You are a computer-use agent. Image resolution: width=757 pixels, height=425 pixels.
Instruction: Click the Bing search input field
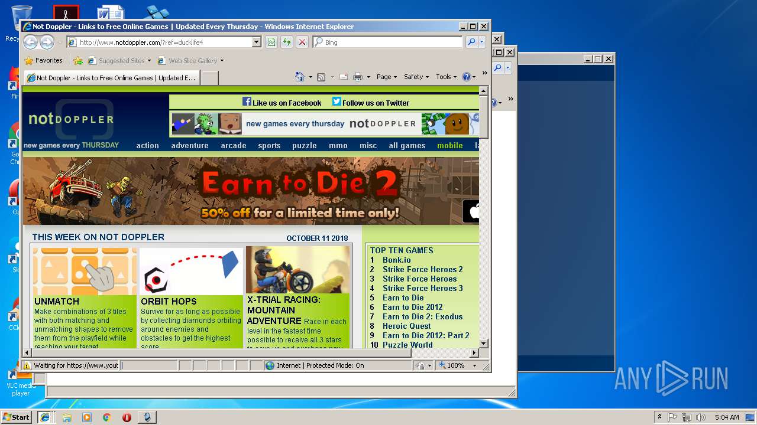393,42
